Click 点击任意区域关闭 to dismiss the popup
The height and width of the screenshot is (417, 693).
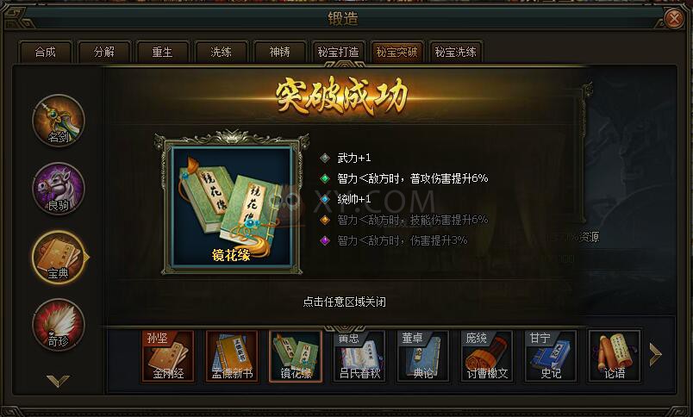pyautogui.click(x=344, y=302)
